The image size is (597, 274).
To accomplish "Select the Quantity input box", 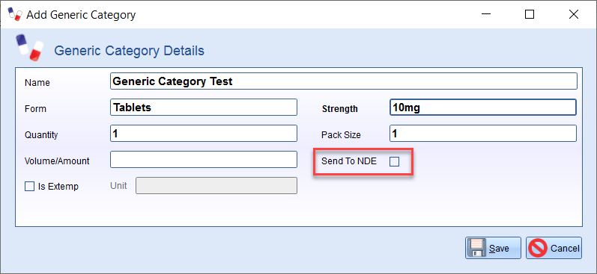I will (204, 134).
